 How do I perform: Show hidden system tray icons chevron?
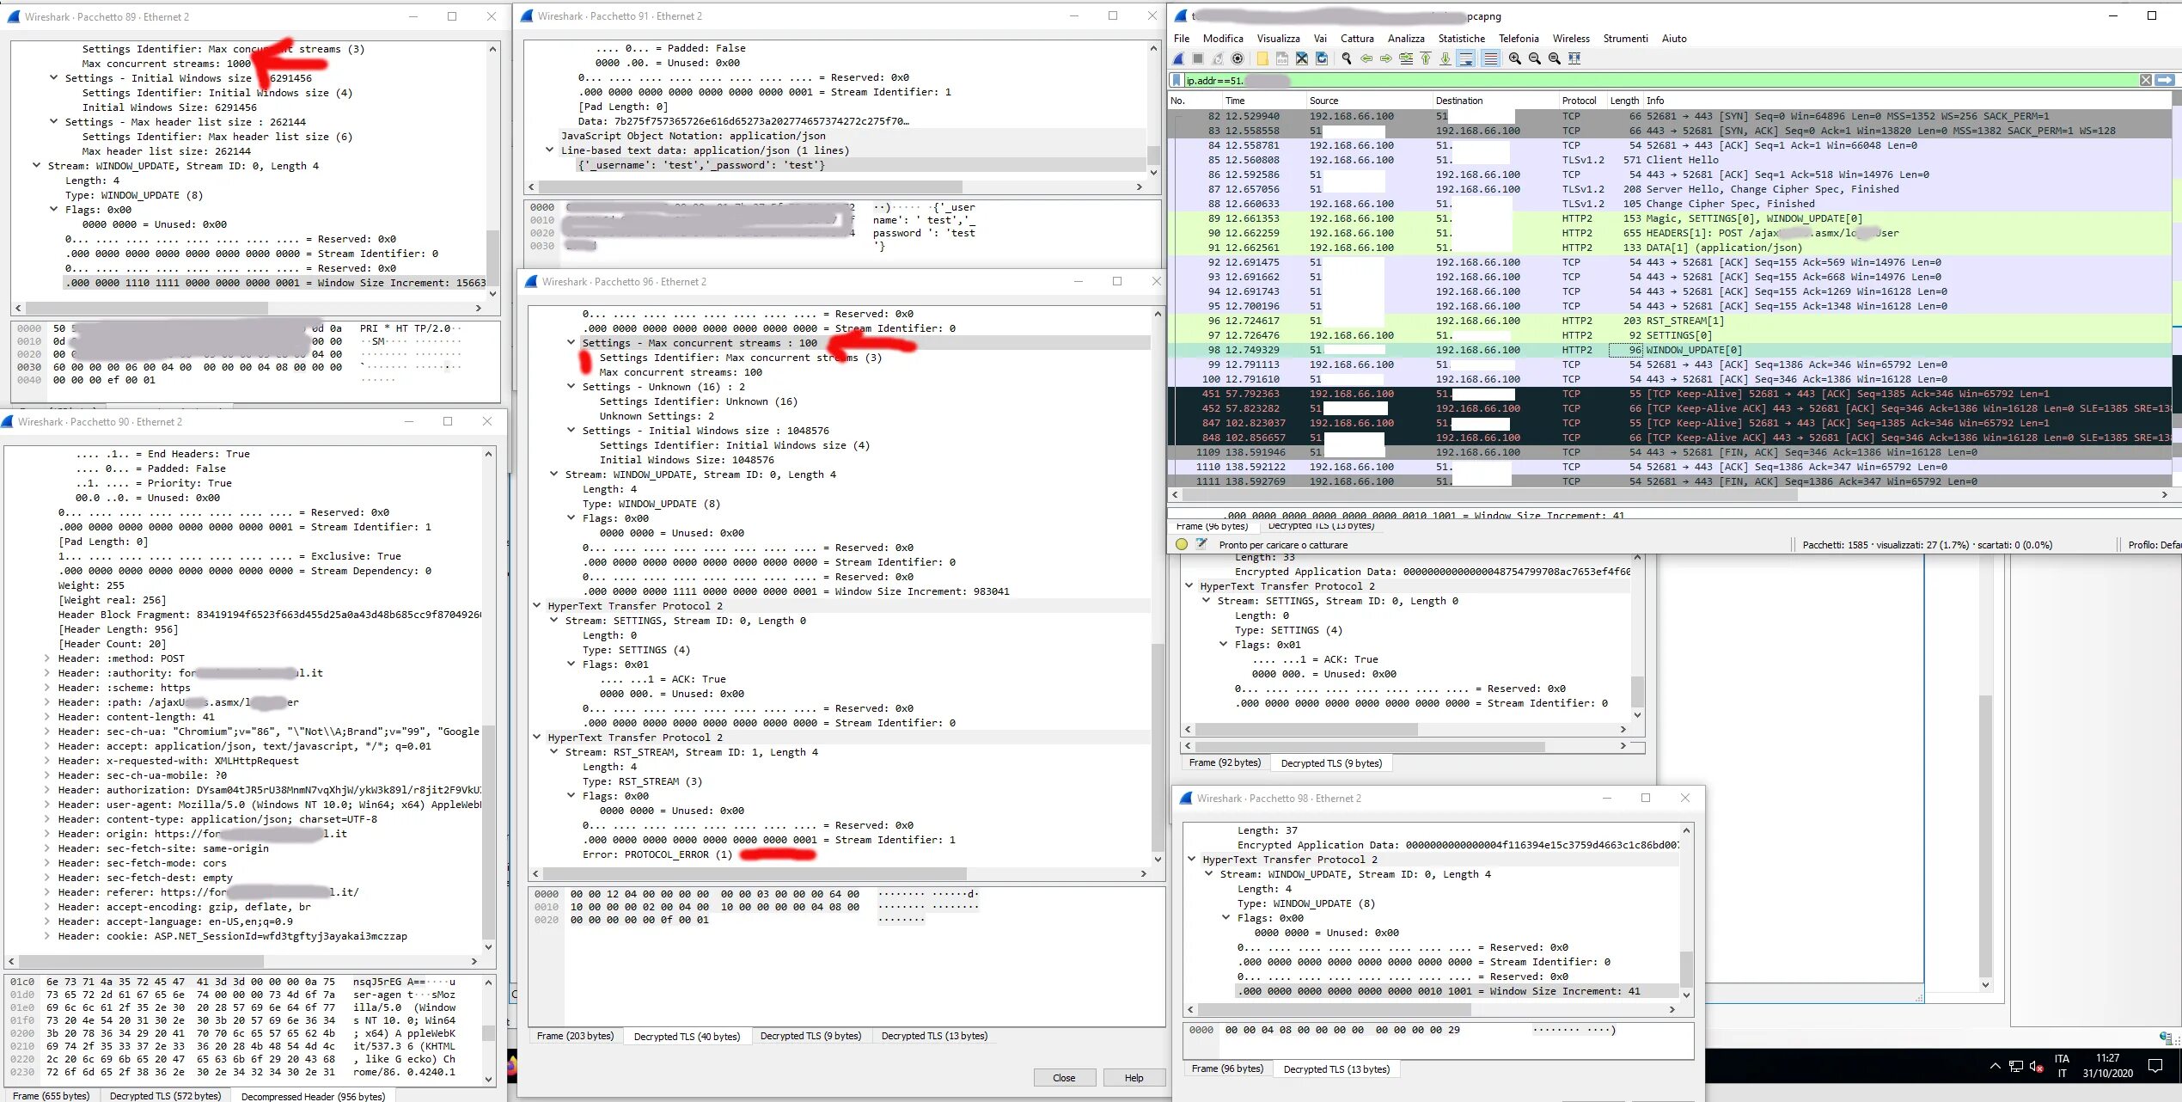point(1995,1066)
